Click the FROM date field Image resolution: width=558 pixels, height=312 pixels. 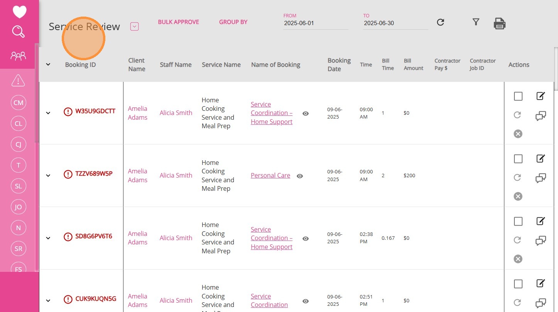click(315, 23)
